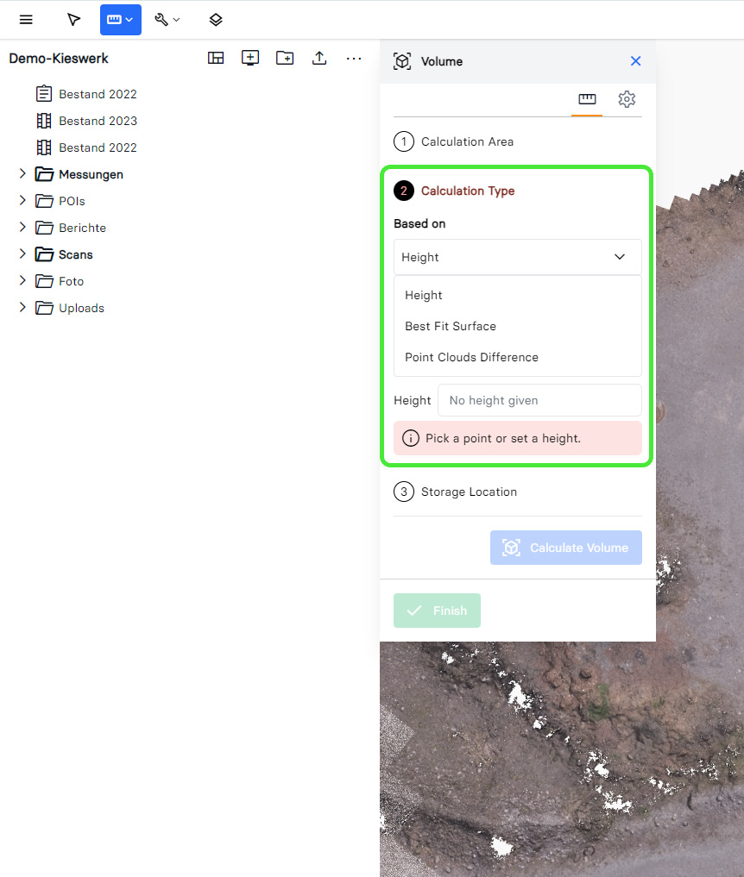The image size is (744, 877).
Task: Click the layout view icon beside Demo-Kieswerk
Action: click(216, 58)
